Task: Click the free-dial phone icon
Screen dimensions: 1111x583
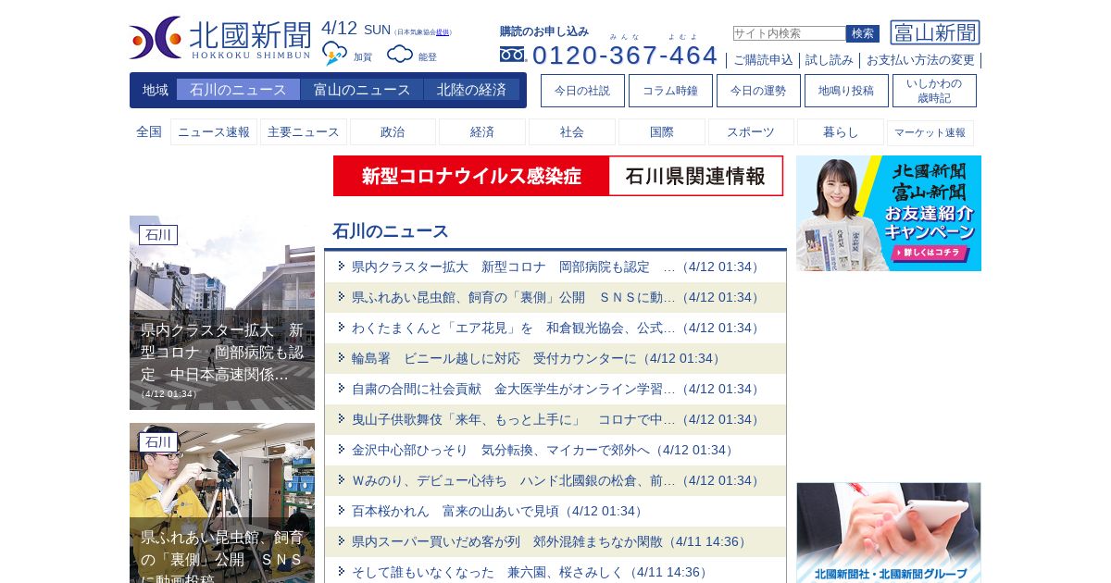Action: [513, 55]
